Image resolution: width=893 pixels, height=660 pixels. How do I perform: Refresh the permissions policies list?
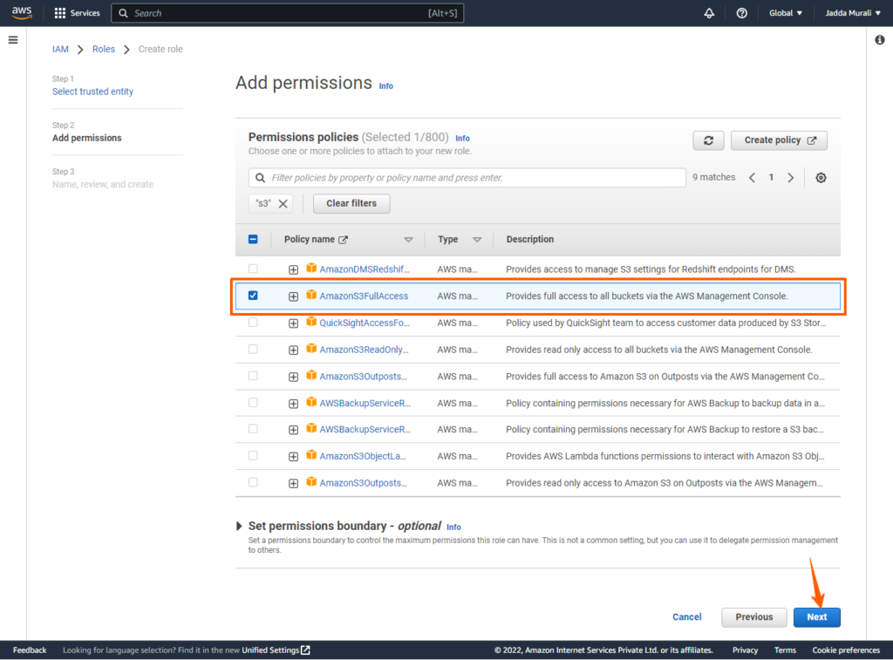coord(708,140)
